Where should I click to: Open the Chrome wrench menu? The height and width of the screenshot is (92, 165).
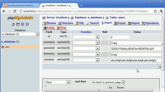point(161,11)
